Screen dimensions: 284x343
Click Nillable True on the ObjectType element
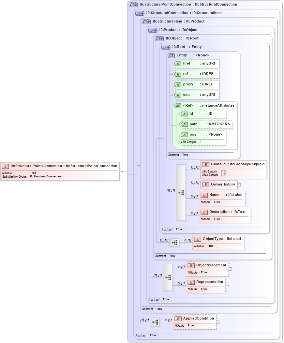click(x=204, y=246)
